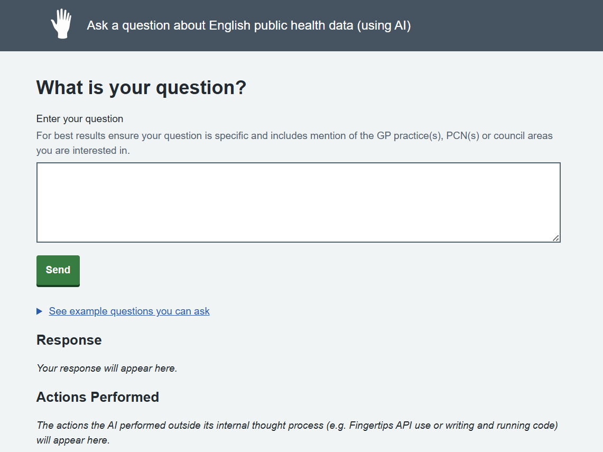
Task: Click 'Your response will appear here' text
Action: (x=107, y=368)
